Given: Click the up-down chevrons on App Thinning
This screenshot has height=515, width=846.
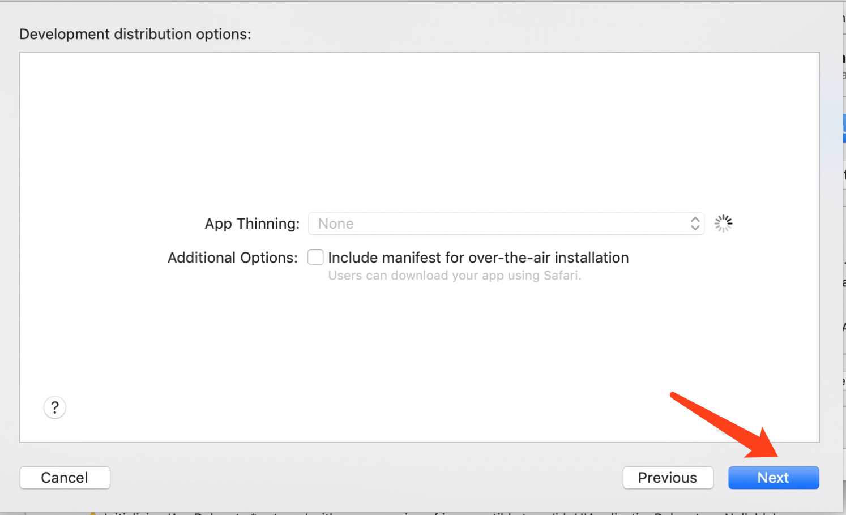Looking at the screenshot, I should click(695, 224).
